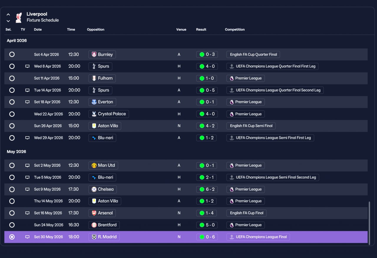Click the TV icon on R. Madrid final row

[x=27, y=237]
